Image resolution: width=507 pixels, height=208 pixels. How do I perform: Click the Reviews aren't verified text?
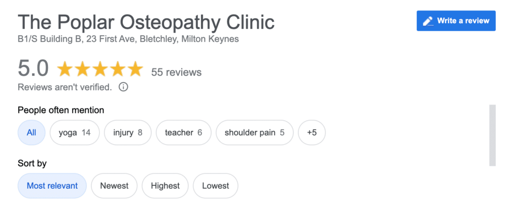click(65, 87)
